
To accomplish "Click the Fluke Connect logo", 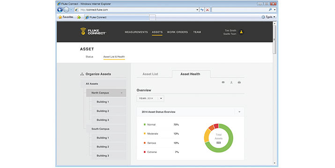I will 93,32.
